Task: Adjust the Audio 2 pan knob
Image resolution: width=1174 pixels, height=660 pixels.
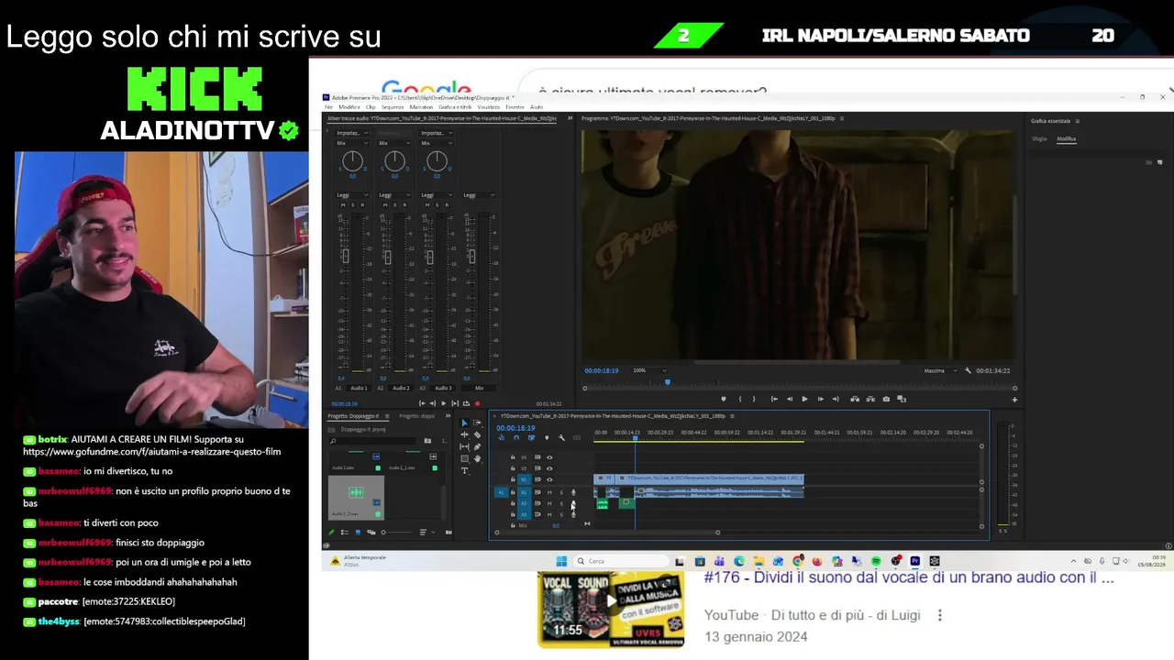Action: pos(394,161)
